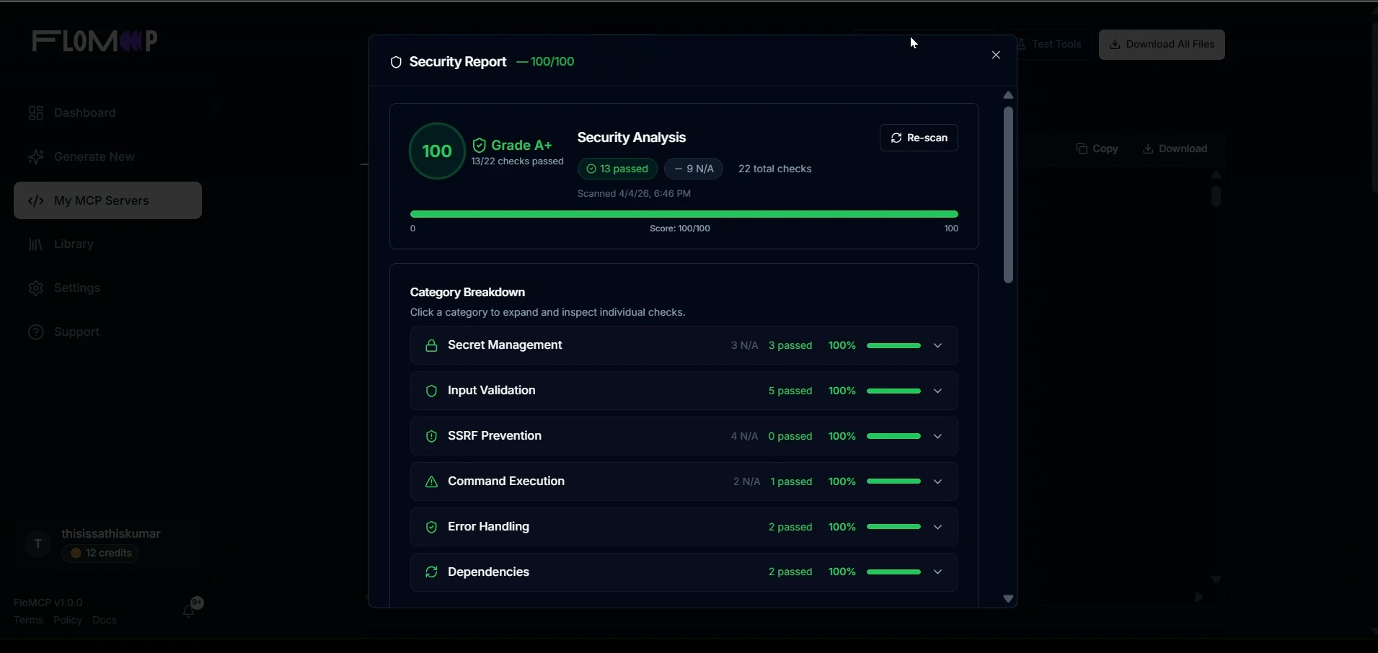This screenshot has height=653, width=1378.
Task: Click the 13 passed badge
Action: point(617,169)
